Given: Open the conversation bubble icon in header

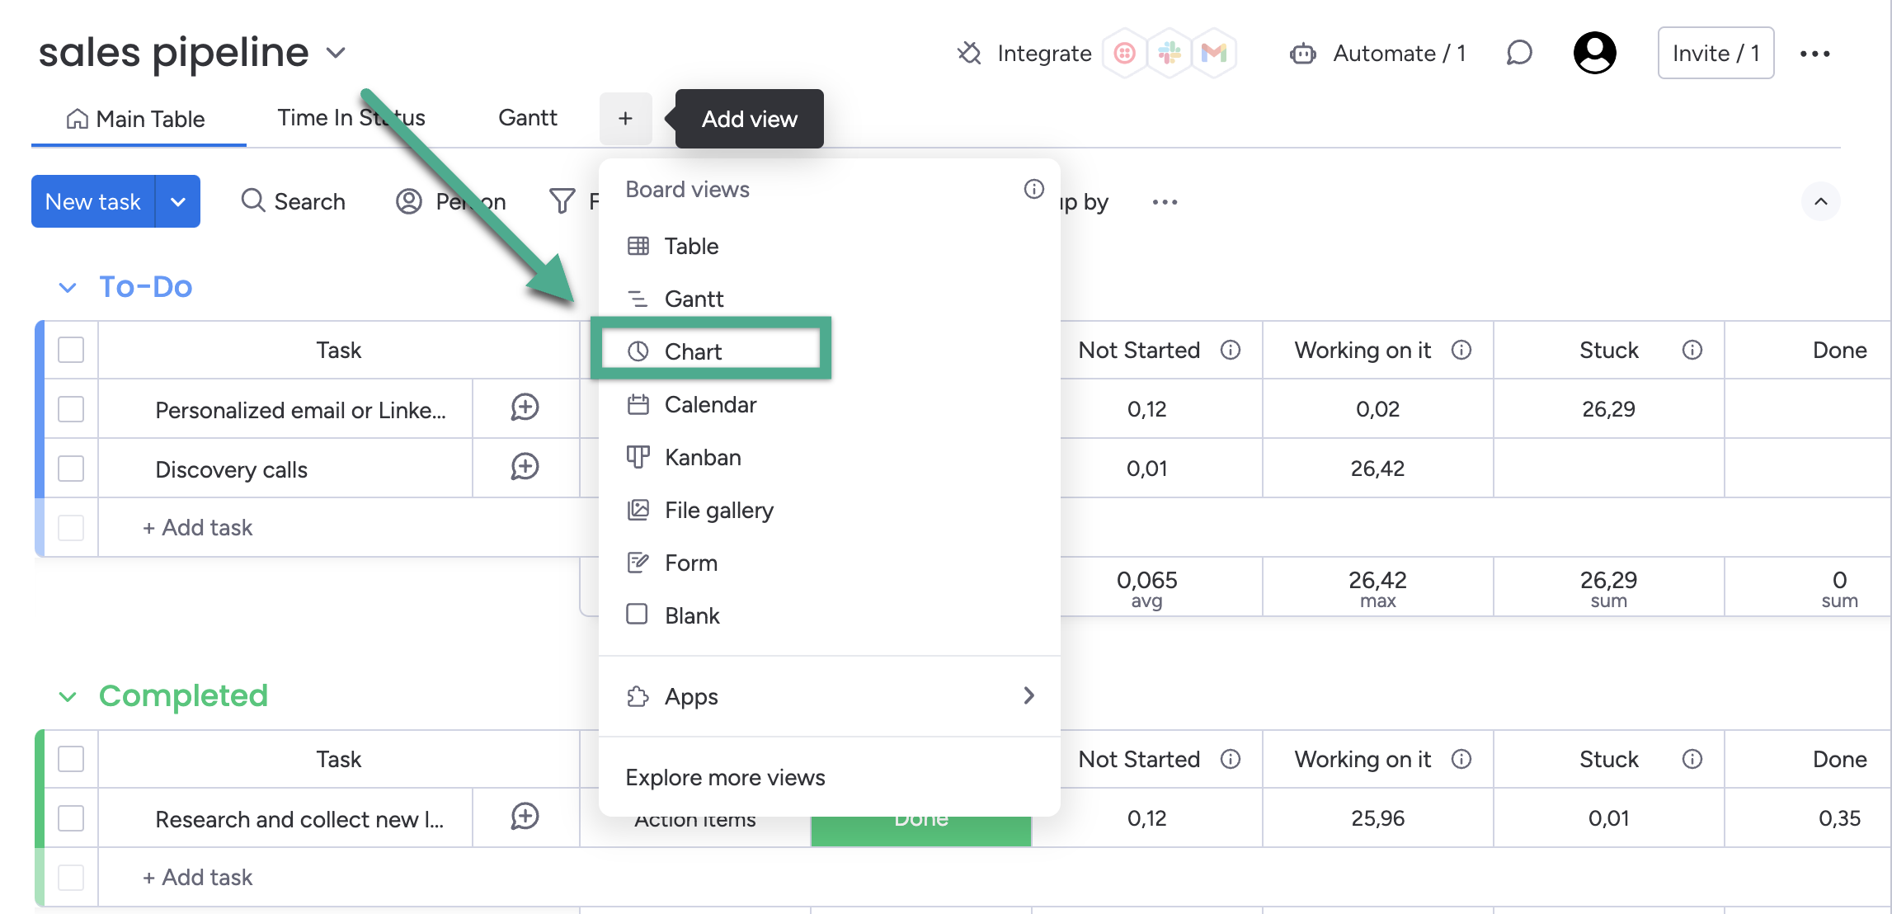Looking at the screenshot, I should pyautogui.click(x=1518, y=54).
